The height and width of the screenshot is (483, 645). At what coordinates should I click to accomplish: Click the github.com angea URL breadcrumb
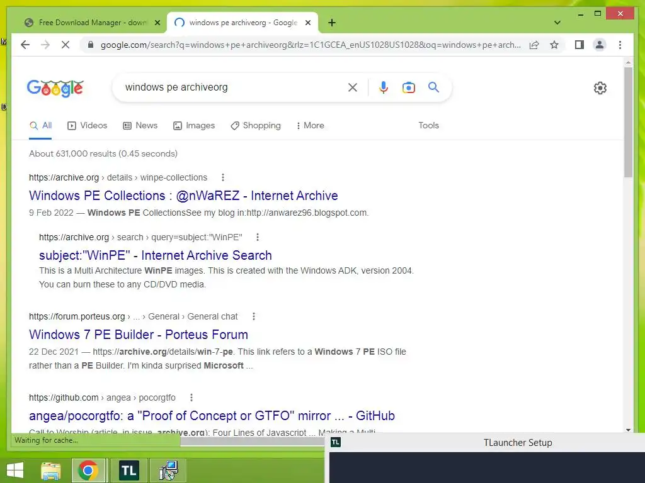(x=102, y=397)
